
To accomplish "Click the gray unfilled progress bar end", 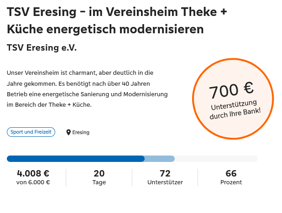I will coord(216,159).
